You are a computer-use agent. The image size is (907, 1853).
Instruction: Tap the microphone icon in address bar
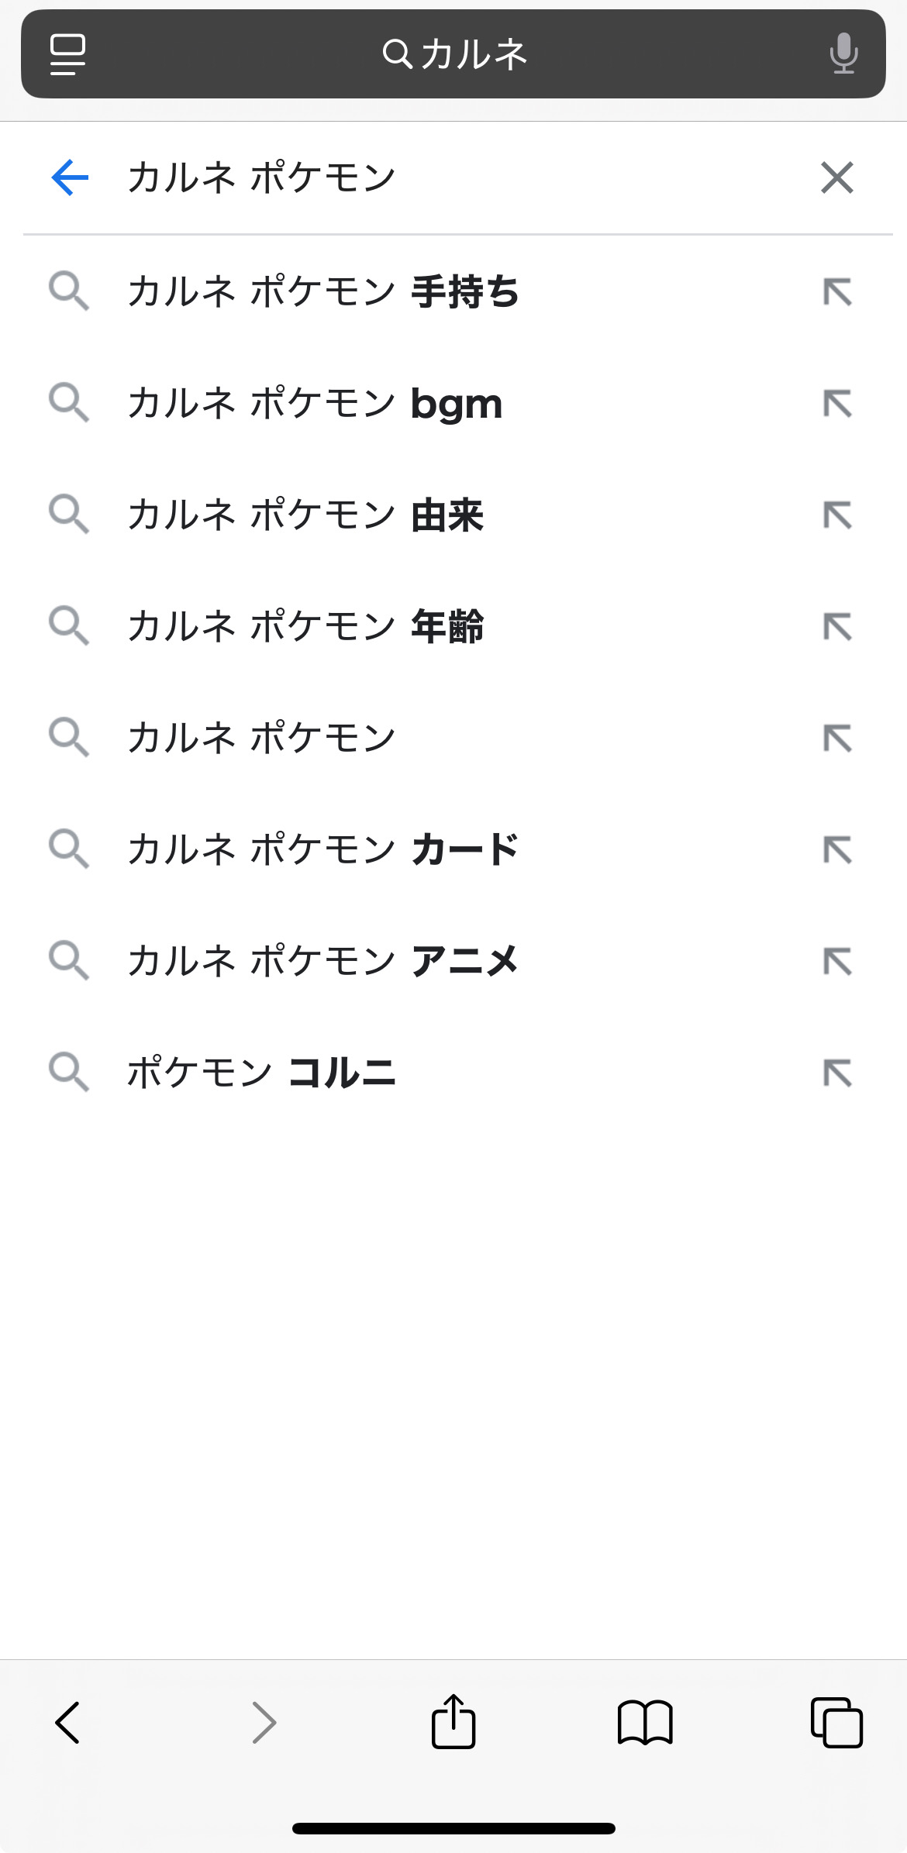click(x=843, y=53)
